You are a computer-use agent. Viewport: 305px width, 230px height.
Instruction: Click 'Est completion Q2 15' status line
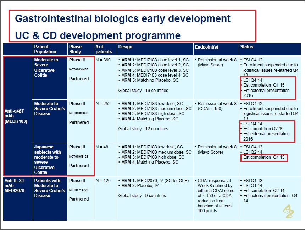click(x=263, y=129)
